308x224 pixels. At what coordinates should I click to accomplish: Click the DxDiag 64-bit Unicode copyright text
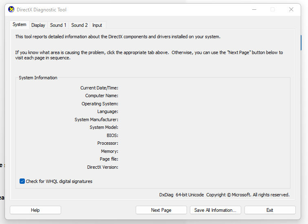[224, 195]
